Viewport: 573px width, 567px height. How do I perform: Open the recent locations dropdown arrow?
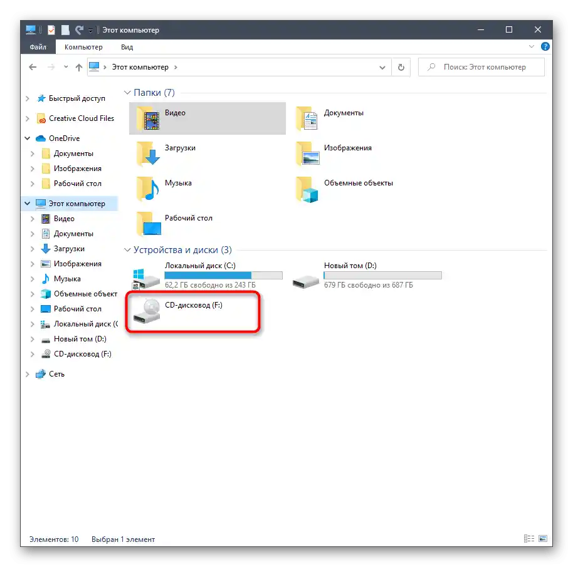click(66, 67)
